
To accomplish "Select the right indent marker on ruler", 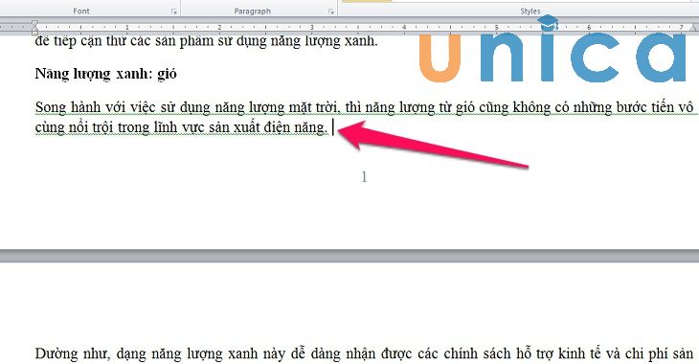I will [x=693, y=28].
